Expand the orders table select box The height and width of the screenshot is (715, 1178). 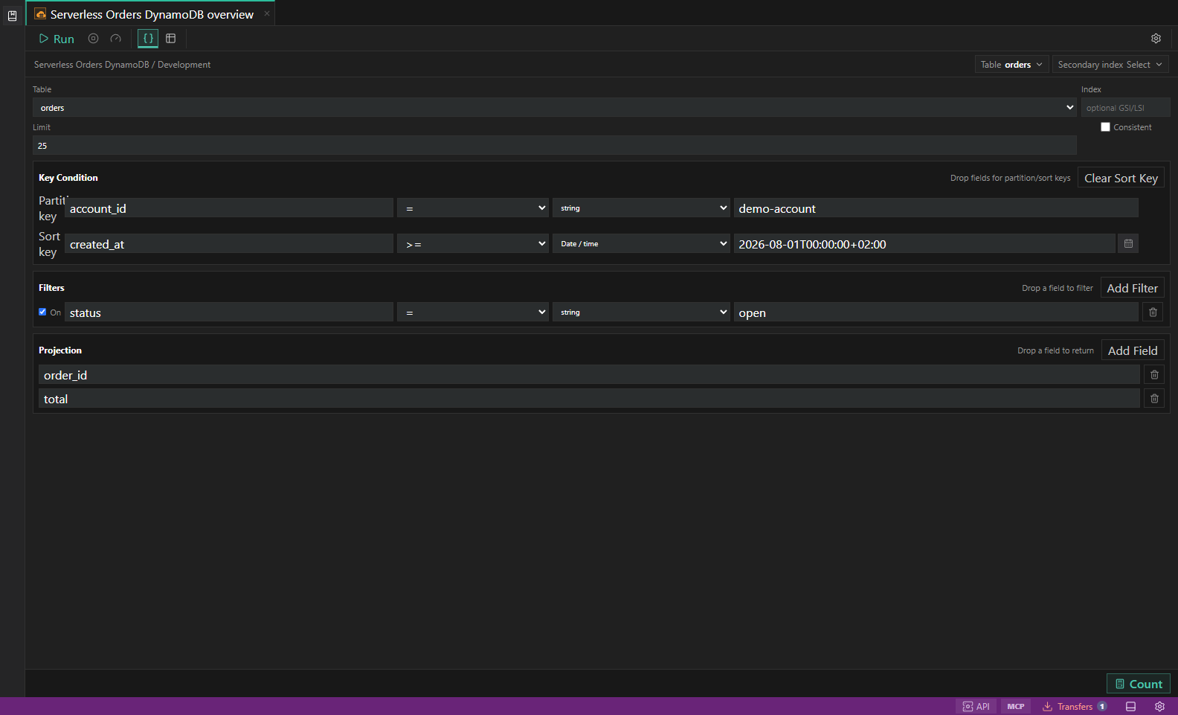click(555, 108)
